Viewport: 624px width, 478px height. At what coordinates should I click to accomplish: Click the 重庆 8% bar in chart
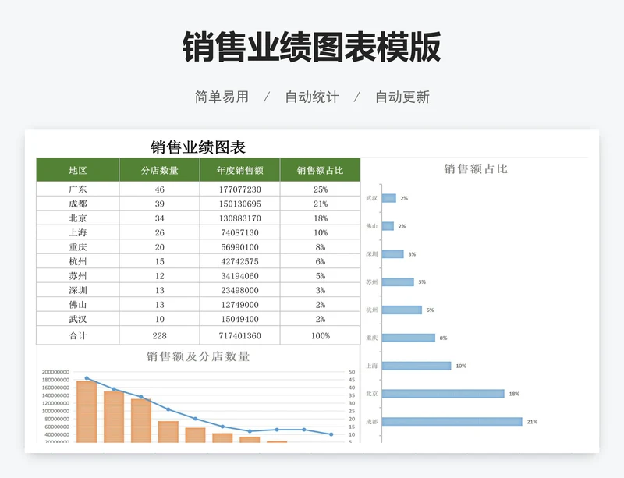408,338
